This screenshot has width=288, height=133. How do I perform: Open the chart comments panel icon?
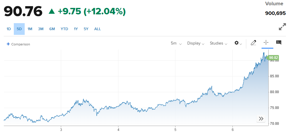[279, 43]
